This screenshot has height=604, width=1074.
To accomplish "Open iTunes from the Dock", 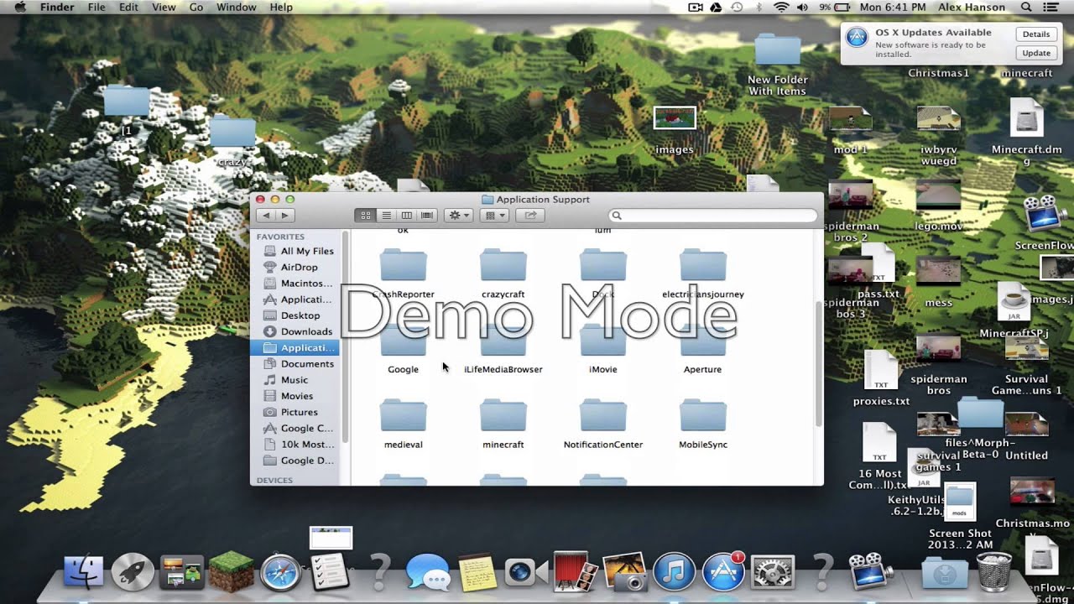I will tap(674, 573).
